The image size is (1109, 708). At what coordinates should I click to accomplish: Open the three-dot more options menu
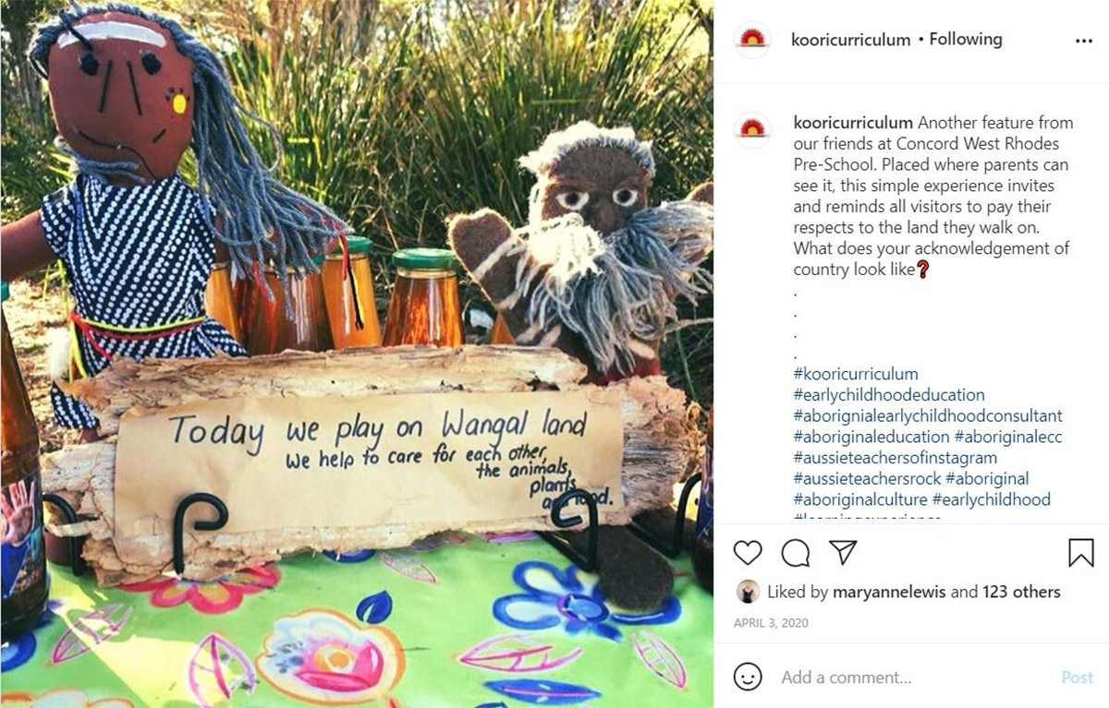pos(1084,41)
